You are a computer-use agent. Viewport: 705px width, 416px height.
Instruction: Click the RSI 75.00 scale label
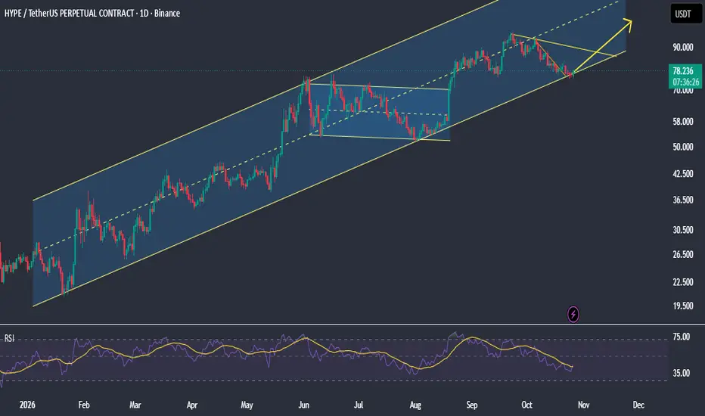point(681,337)
